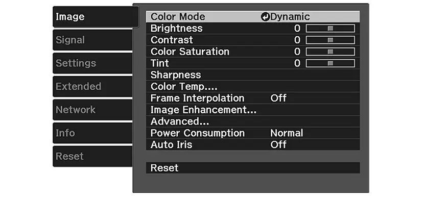Select the Network tab

[x=92, y=110]
